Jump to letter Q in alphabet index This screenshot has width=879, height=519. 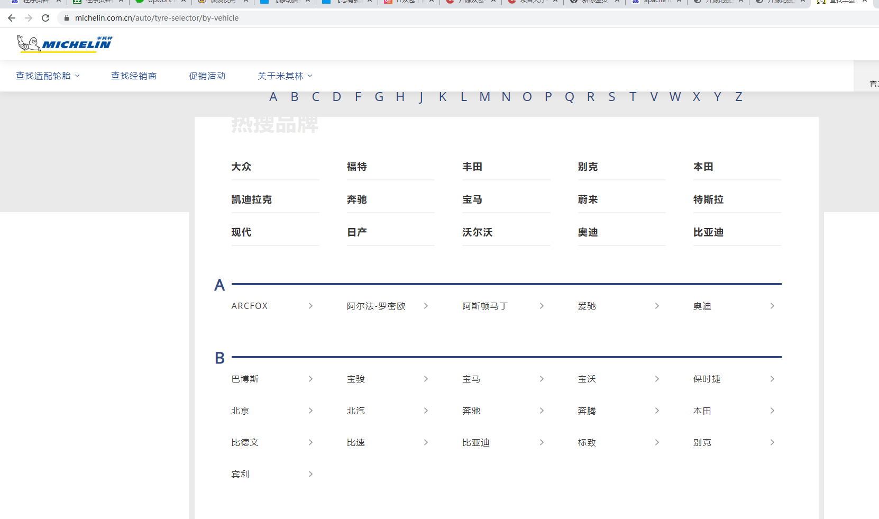[x=570, y=97]
